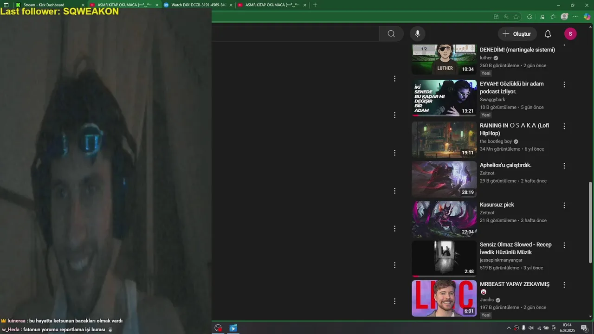594x334 pixels.
Task: Open the 6:01 MrBeast video thumbnail
Action: tap(444, 298)
